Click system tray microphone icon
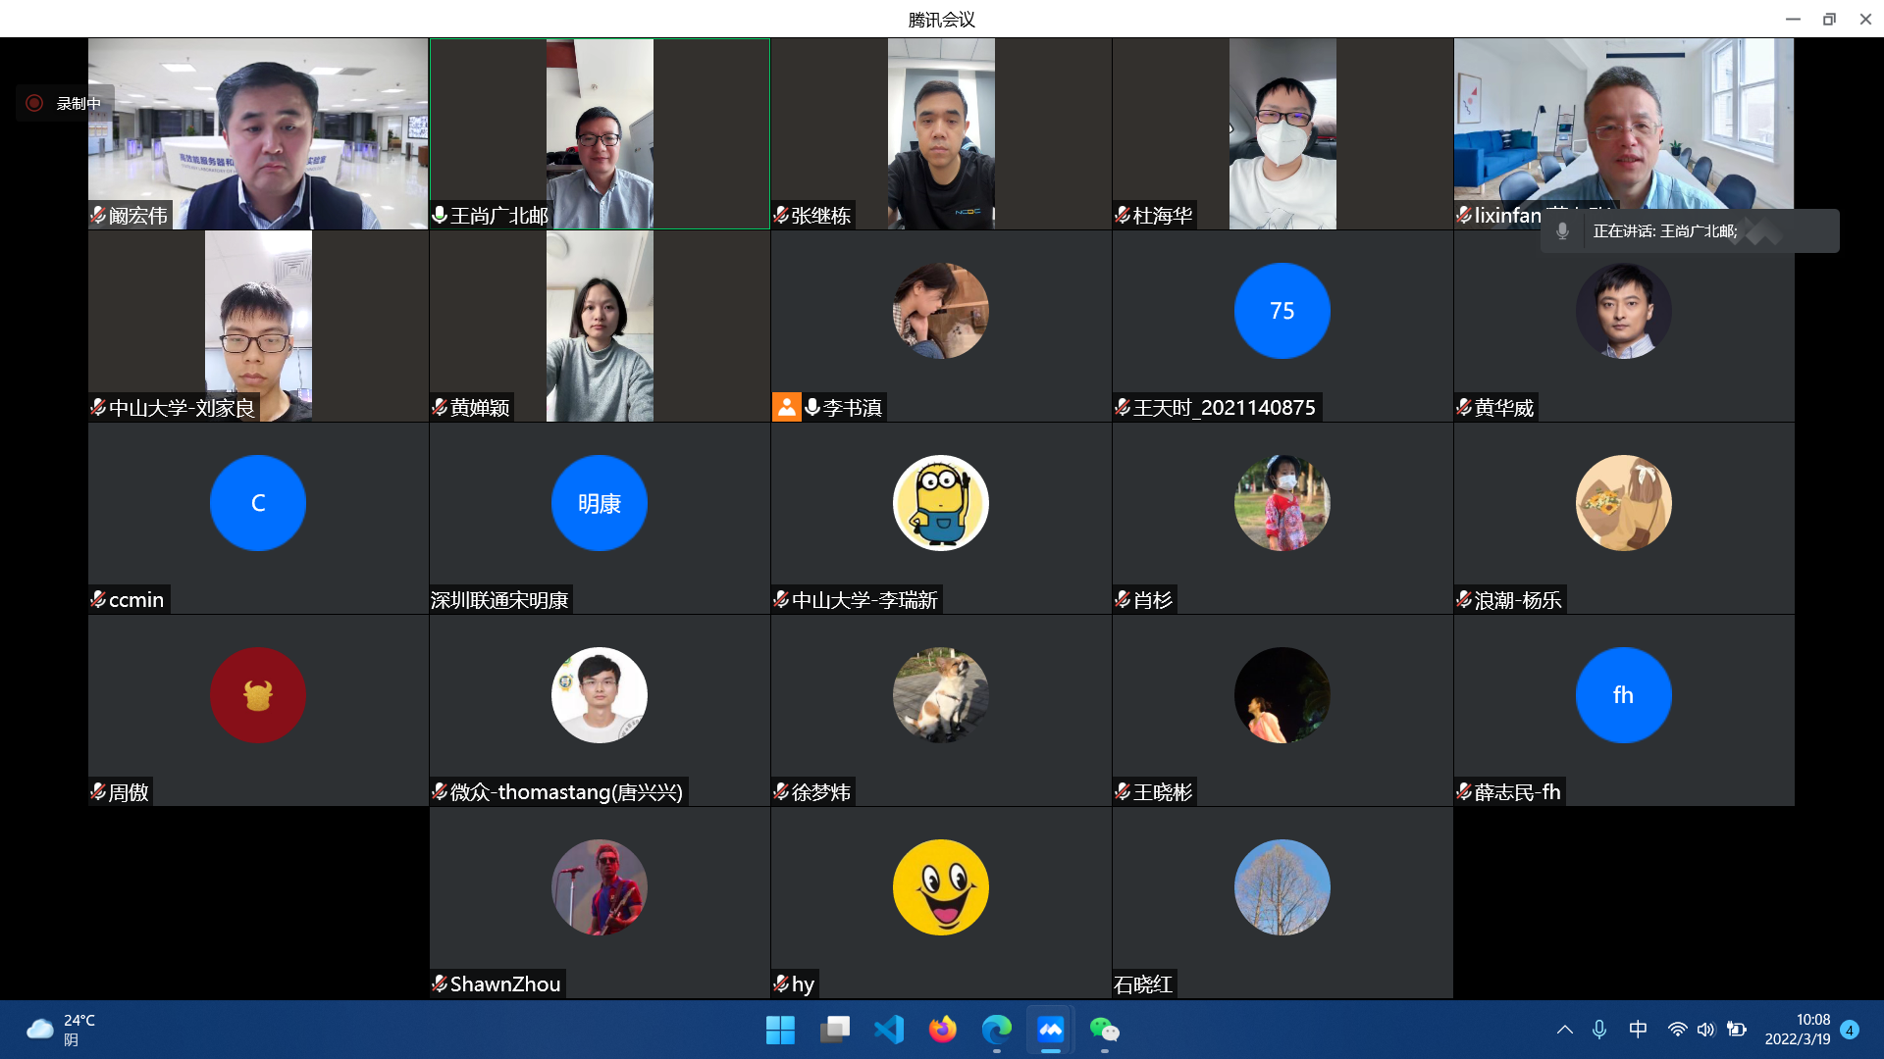 [x=1599, y=1030]
